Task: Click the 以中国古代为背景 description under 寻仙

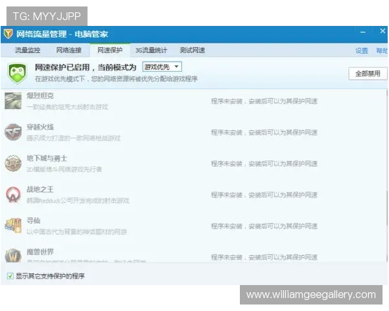Action: pos(77,232)
